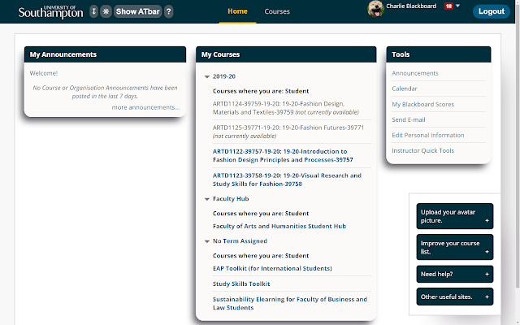Open EAP Toolkit for International Students
This screenshot has width=520, height=325.
tap(272, 268)
